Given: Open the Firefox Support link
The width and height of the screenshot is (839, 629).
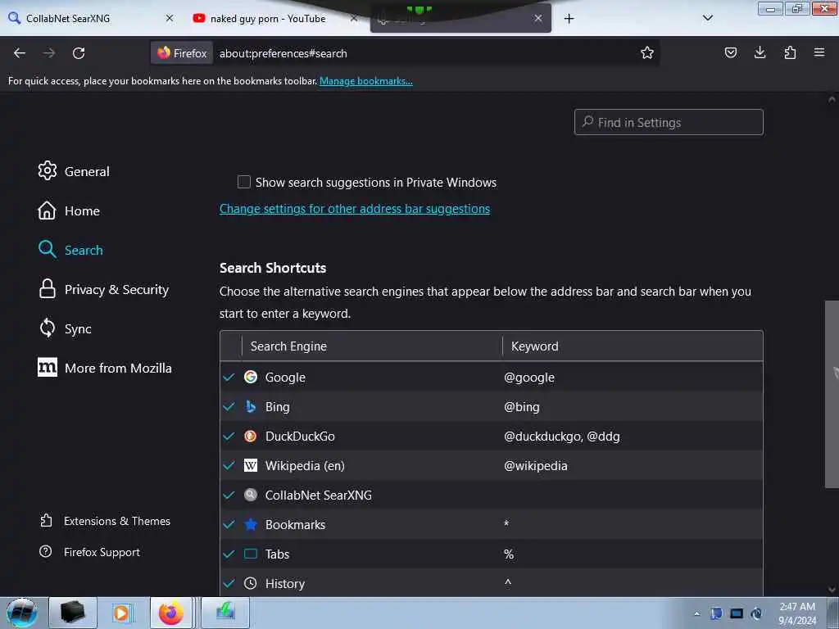Looking at the screenshot, I should pyautogui.click(x=90, y=552).
